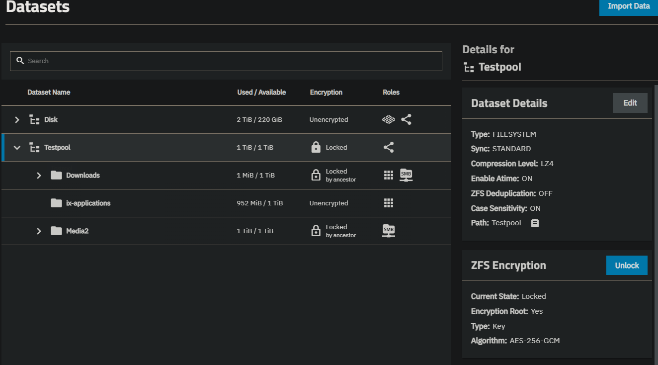Image resolution: width=658 pixels, height=365 pixels.
Task: Click the lock icon in Downloads row
Action: (x=316, y=175)
